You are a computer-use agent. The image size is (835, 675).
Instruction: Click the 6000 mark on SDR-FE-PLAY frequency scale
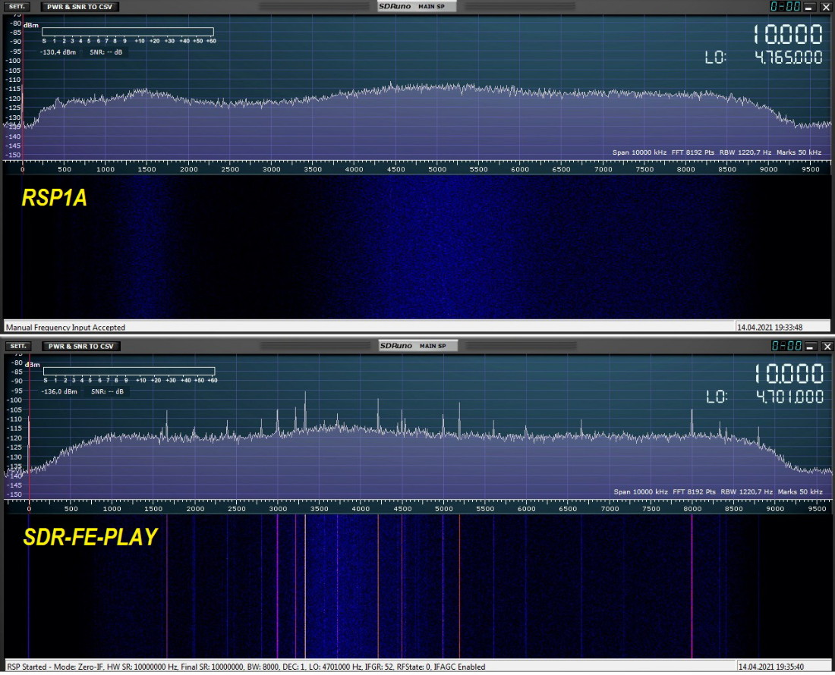[x=527, y=508]
